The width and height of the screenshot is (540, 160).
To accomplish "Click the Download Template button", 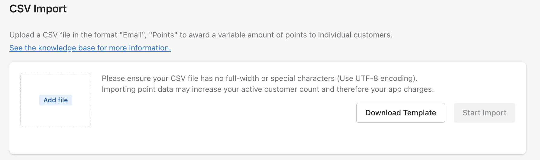I will (x=400, y=113).
